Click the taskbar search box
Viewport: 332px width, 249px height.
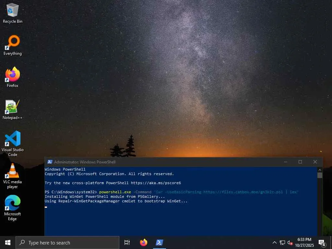[x=67, y=243]
